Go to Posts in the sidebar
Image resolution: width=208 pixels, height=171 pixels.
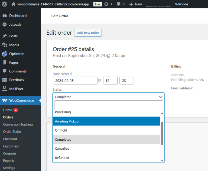pos(13,36)
